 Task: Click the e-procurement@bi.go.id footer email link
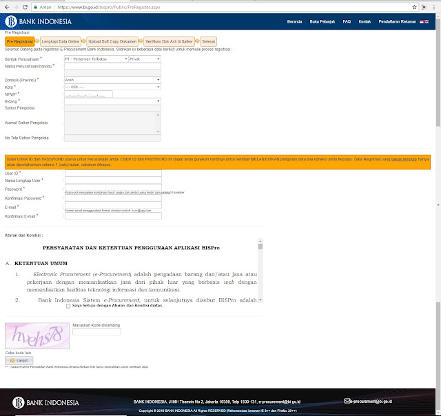point(371,402)
